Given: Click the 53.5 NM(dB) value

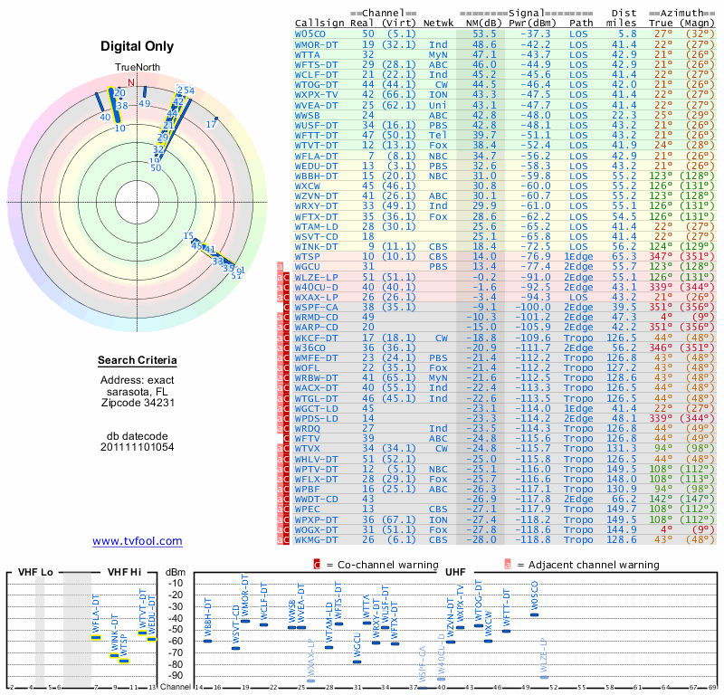Looking at the screenshot, I should 484,34.
